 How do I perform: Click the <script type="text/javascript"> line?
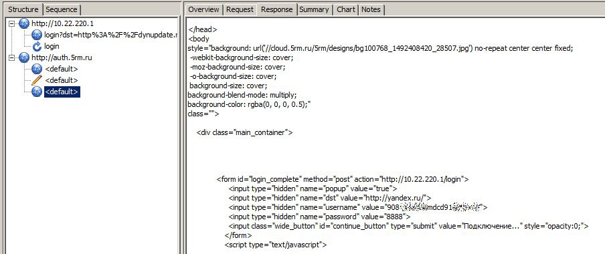coord(276,245)
